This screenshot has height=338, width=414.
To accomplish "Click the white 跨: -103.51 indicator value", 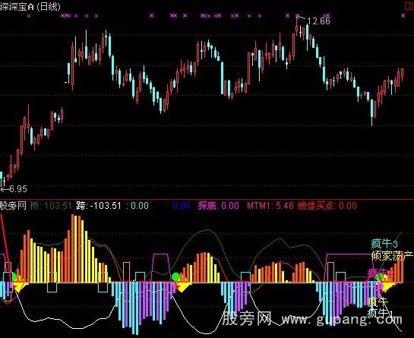I will point(99,205).
